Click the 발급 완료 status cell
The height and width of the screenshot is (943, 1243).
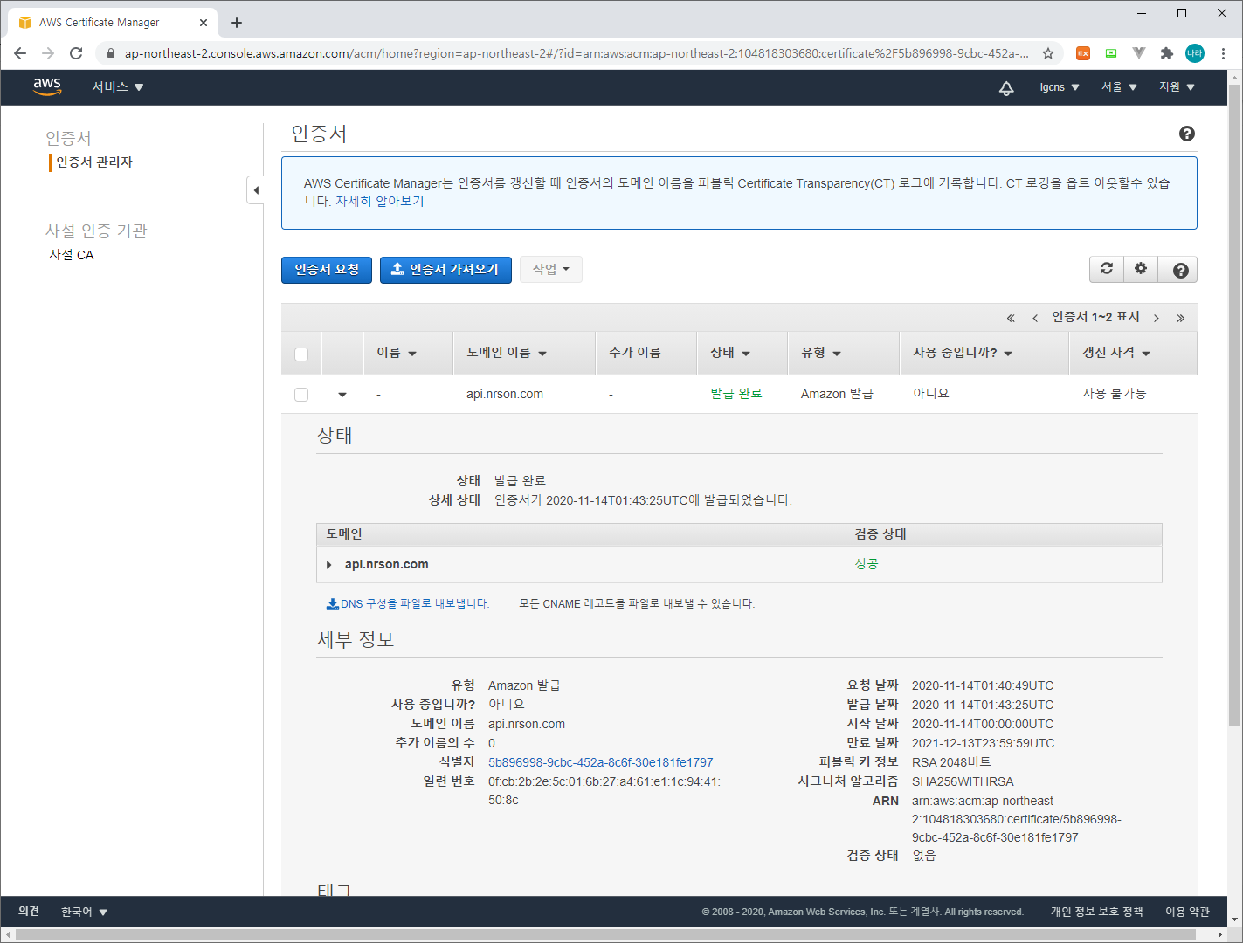tap(736, 394)
